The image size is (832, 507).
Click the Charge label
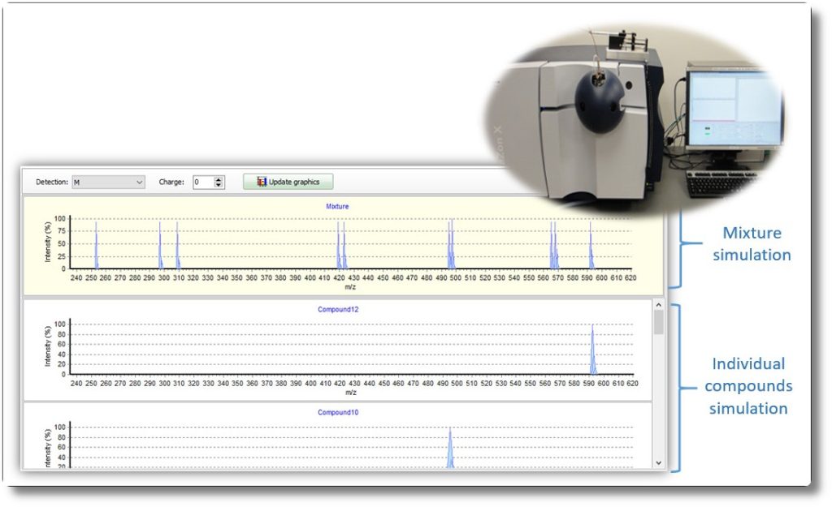[171, 182]
